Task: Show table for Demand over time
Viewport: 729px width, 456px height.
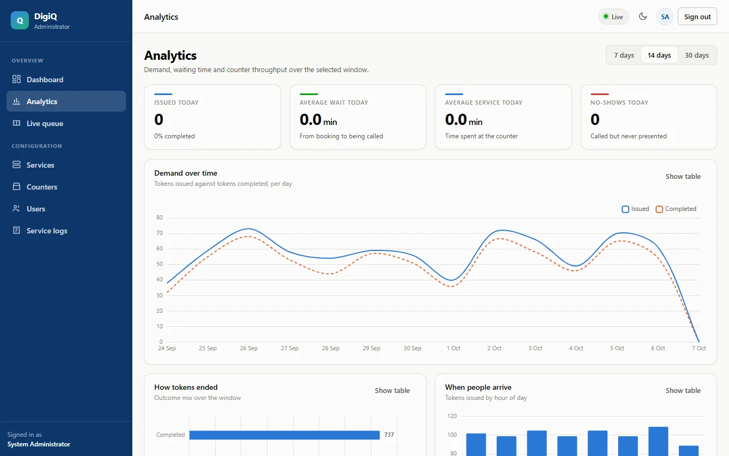Action: pos(683,176)
